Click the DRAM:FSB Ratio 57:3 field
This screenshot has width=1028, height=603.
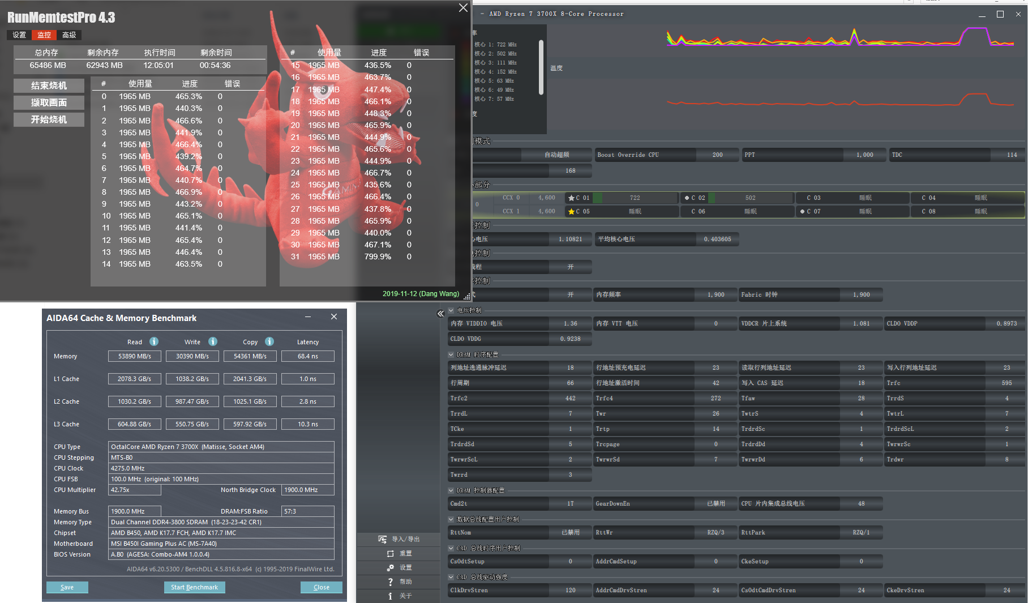308,511
